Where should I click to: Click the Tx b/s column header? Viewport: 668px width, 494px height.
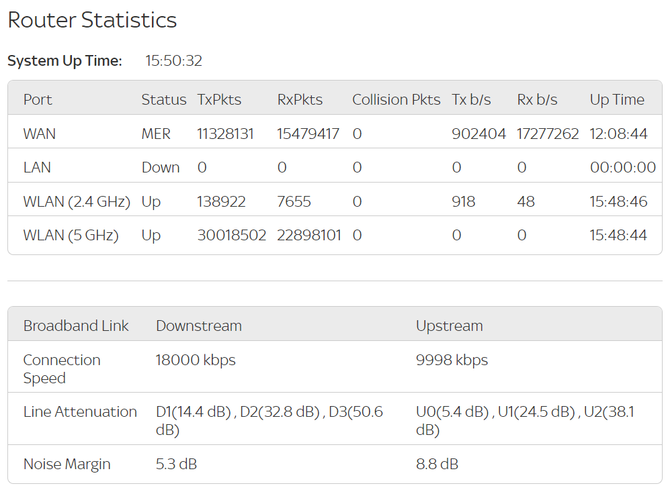(471, 99)
